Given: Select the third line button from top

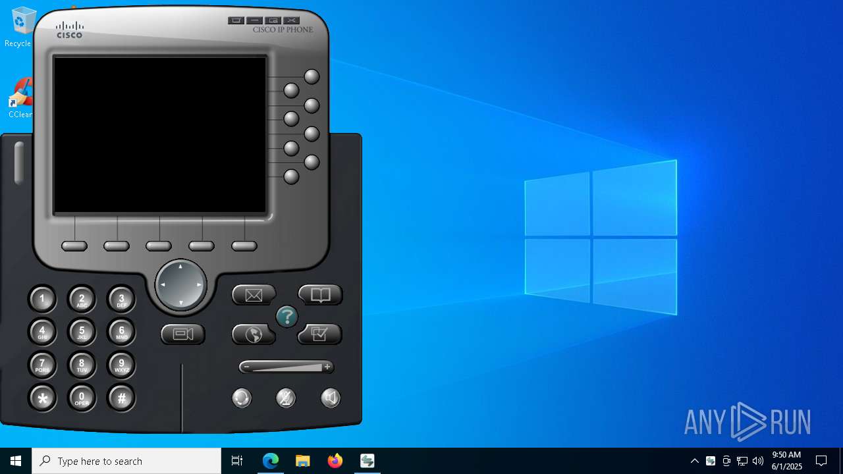Looking at the screenshot, I should [x=312, y=105].
